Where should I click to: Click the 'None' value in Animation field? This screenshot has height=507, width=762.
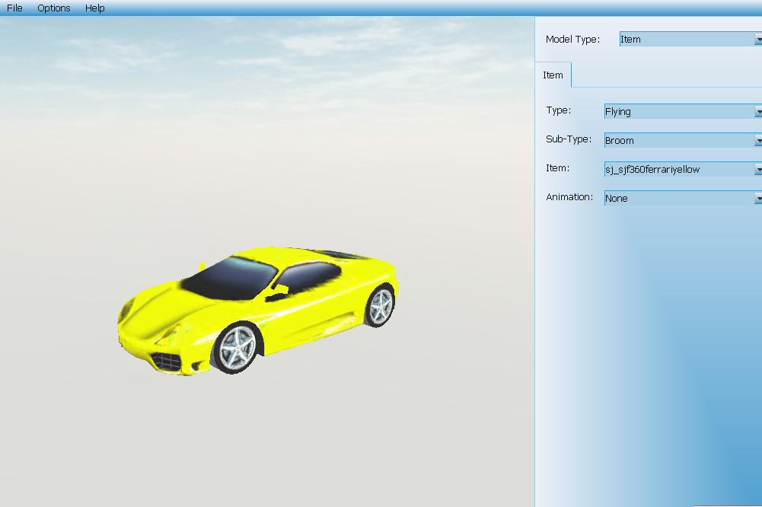[617, 199]
